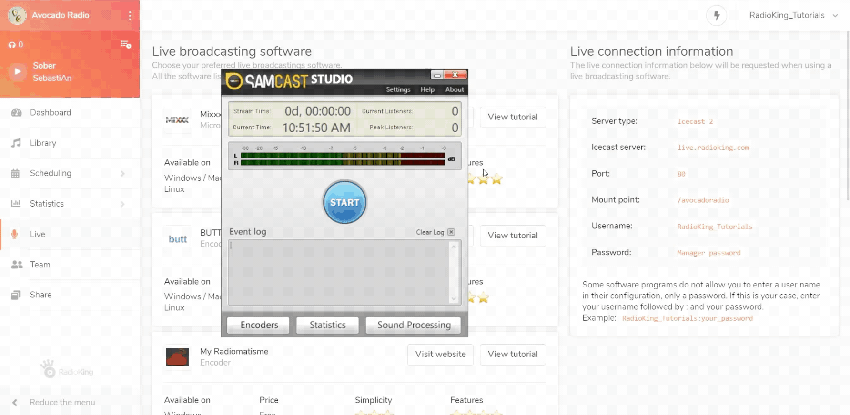Open the Library music note item
850x415 pixels.
click(x=43, y=143)
